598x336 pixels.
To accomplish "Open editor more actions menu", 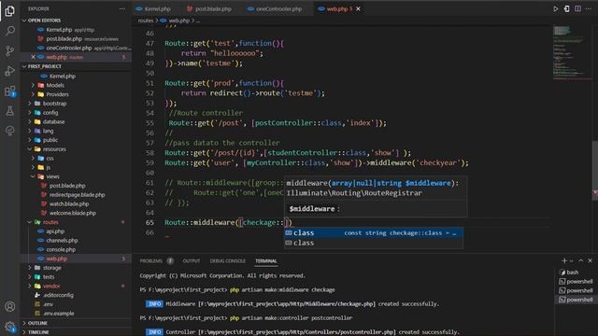I will pos(589,8).
